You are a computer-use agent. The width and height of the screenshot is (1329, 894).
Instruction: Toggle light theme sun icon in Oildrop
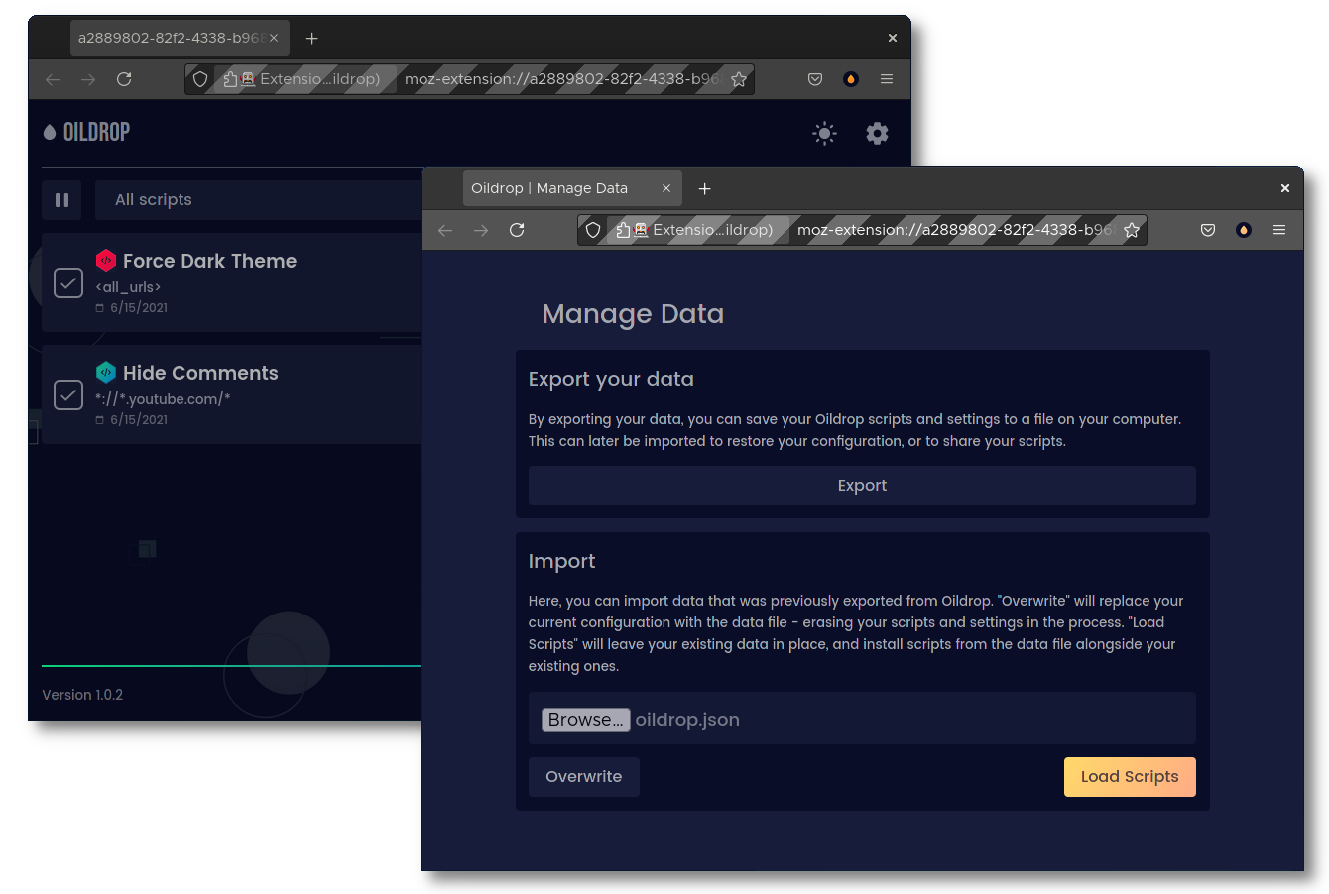click(824, 133)
